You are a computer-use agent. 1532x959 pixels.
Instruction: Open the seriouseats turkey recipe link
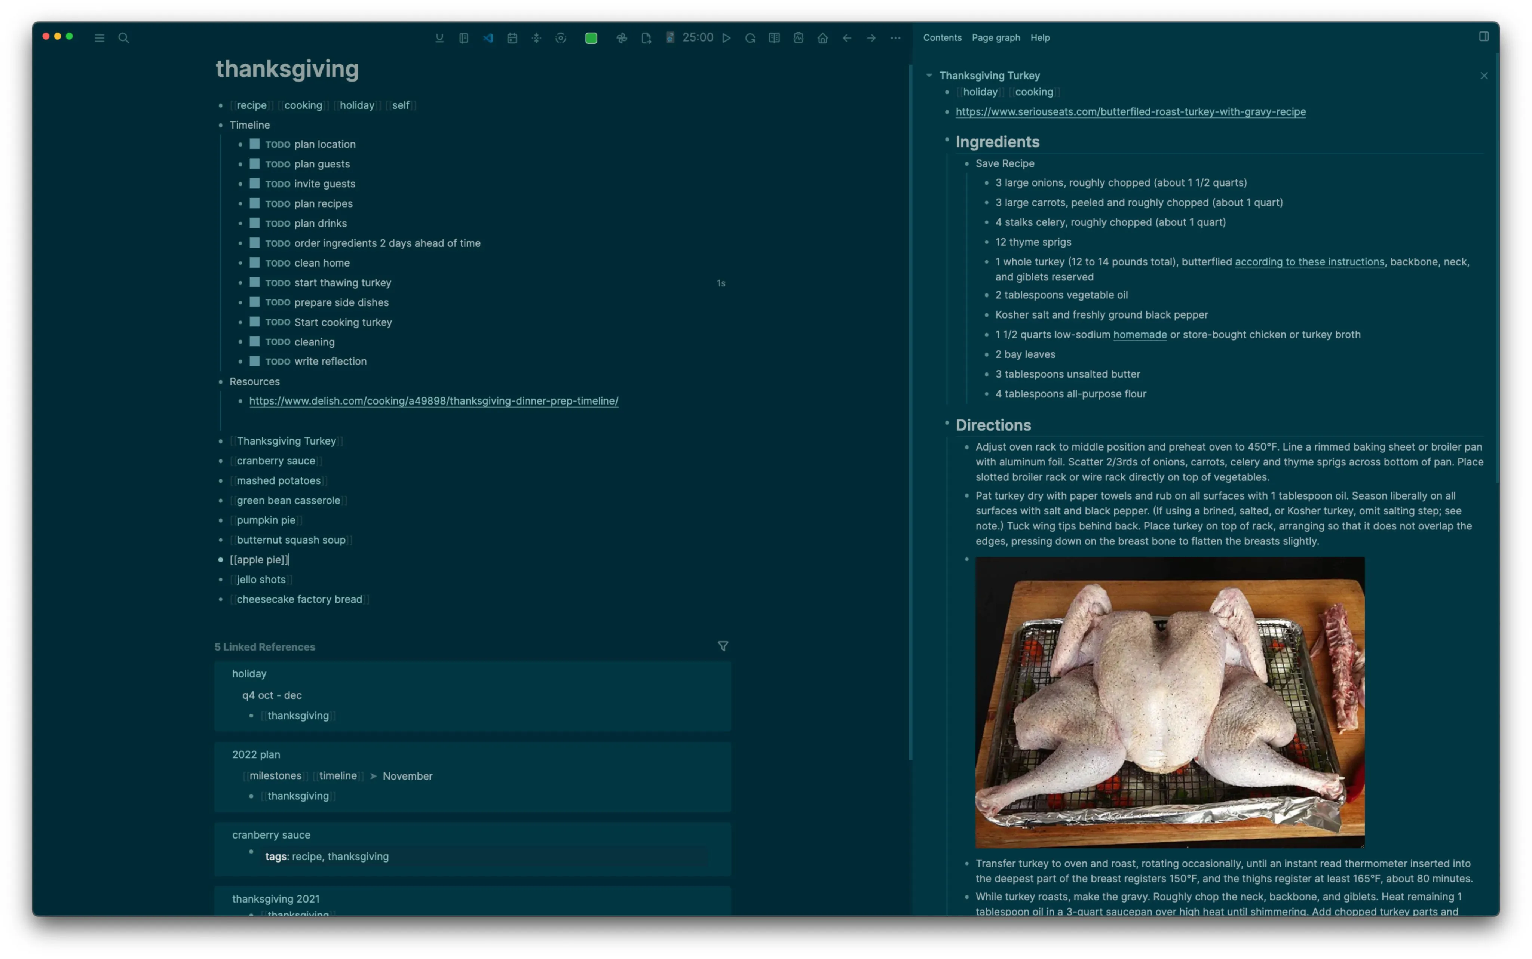(x=1130, y=112)
